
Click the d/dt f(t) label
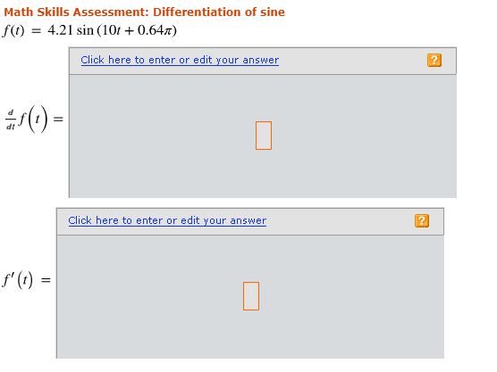tap(27, 120)
